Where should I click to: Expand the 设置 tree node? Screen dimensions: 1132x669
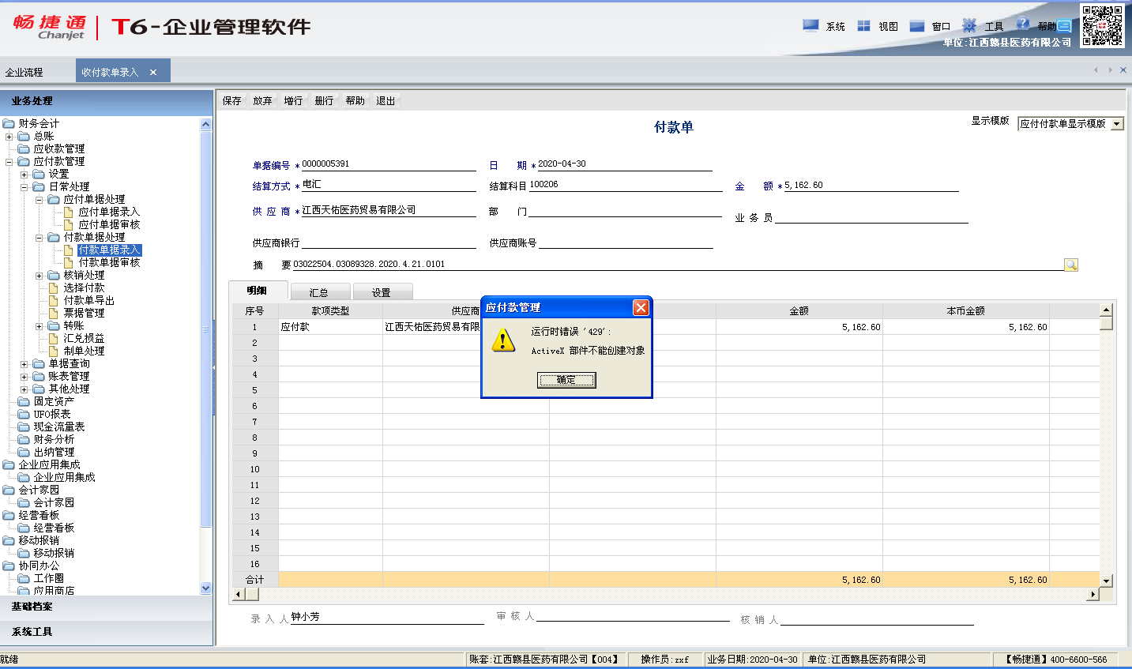click(24, 175)
